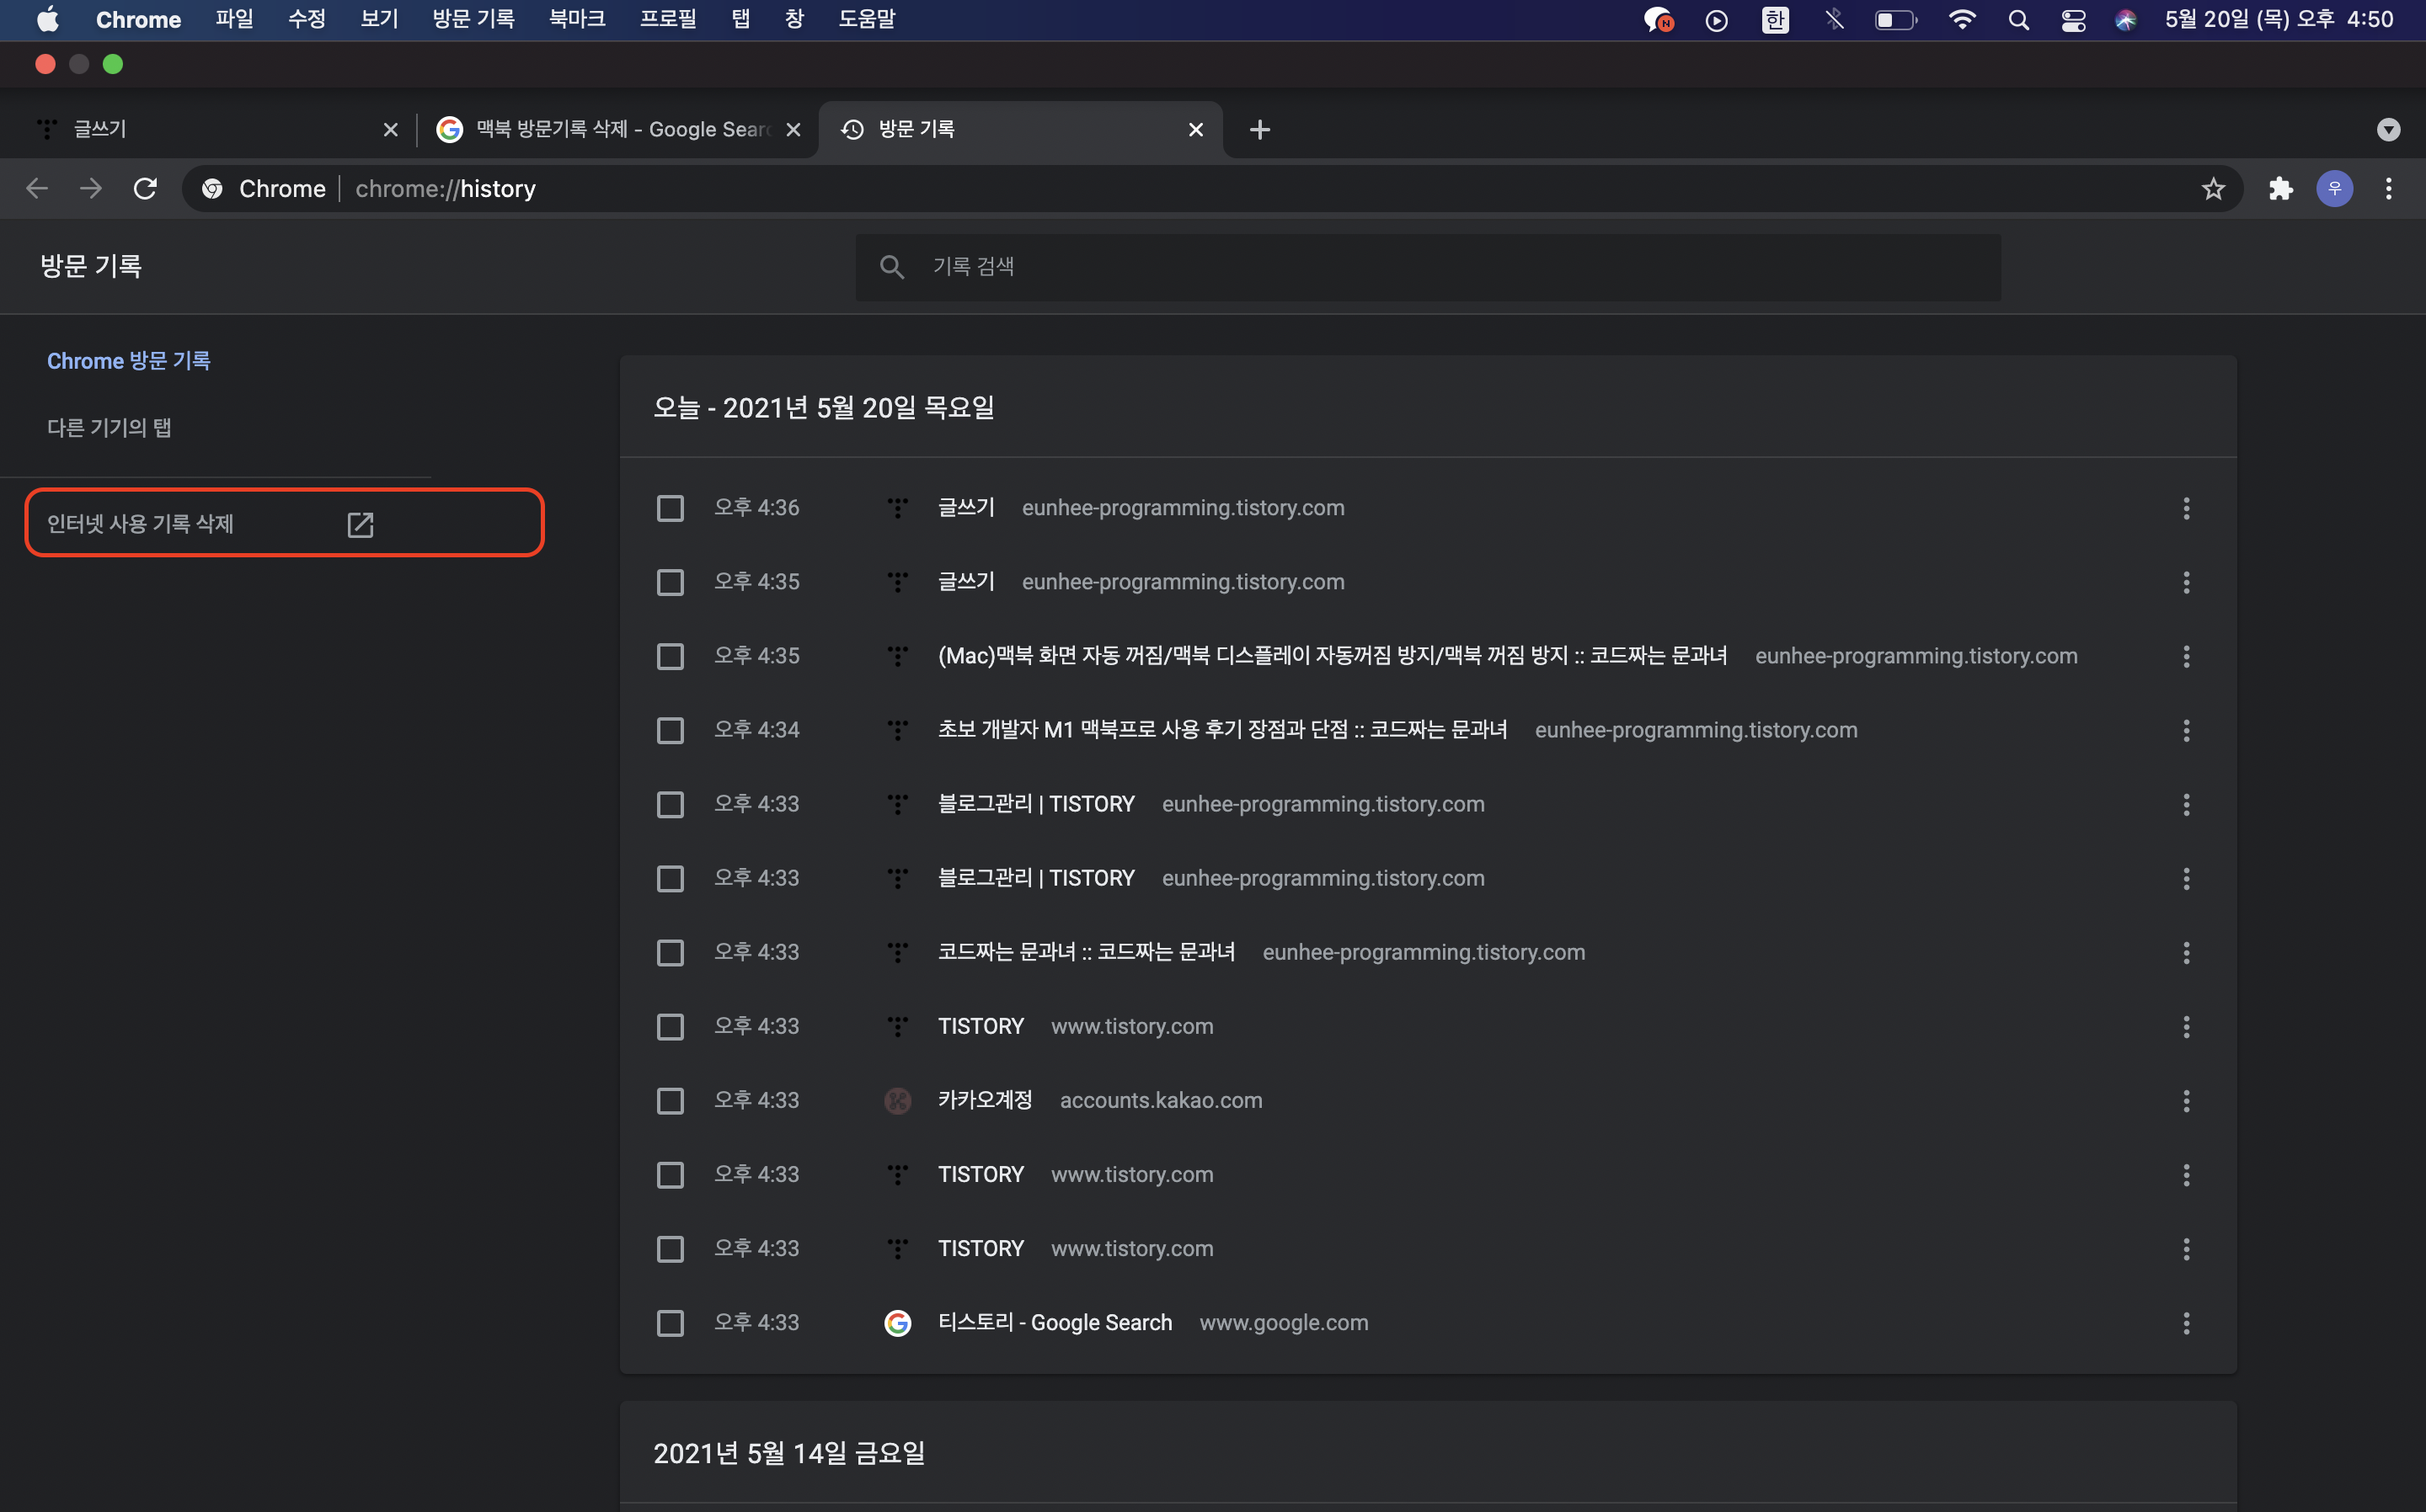2426x1512 pixels.
Task: Check the 오후 4:36 글쓰기 entry checkbox
Action: [x=671, y=509]
